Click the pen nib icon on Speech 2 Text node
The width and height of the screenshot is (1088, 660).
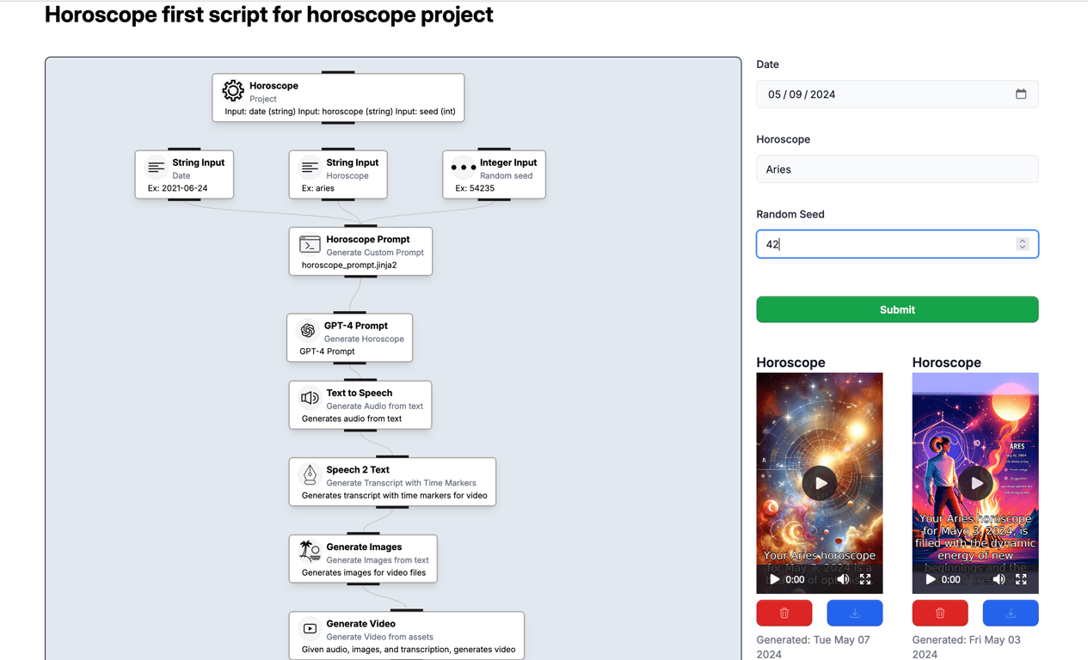pos(310,474)
